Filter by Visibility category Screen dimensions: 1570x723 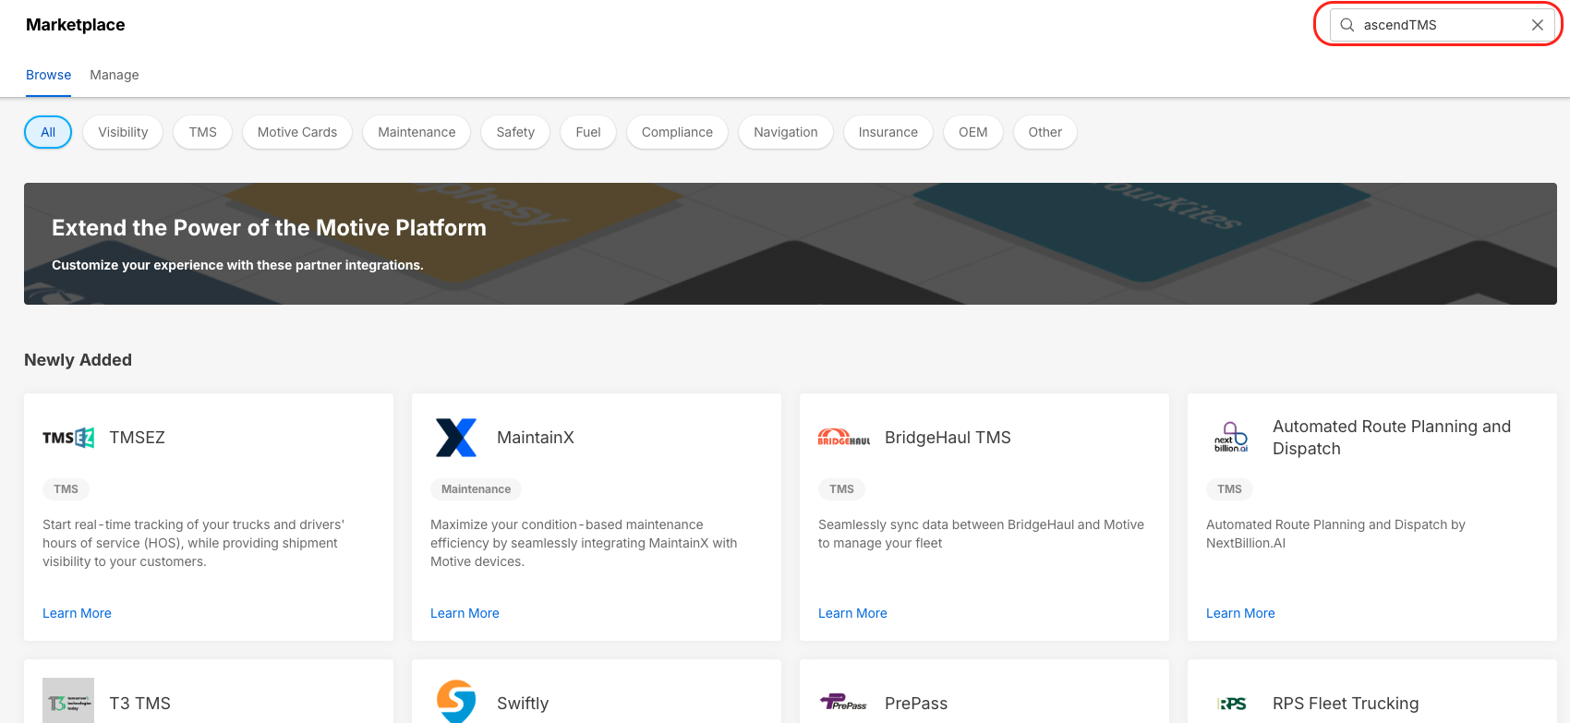[123, 132]
